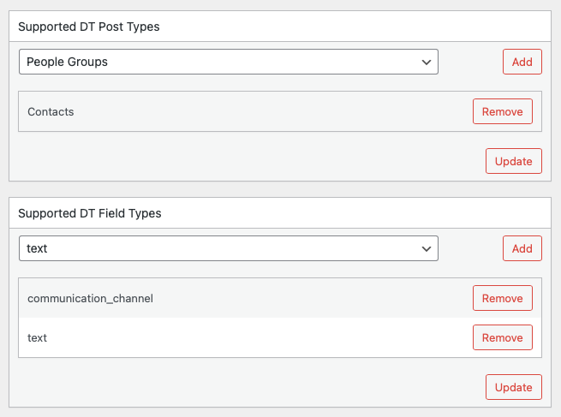Open the text field type dropdown
This screenshot has height=417, width=561.
pos(229,248)
